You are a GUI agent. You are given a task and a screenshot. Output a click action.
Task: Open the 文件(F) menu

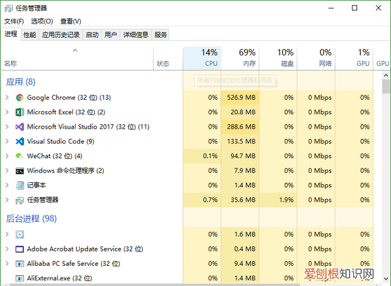coord(14,21)
